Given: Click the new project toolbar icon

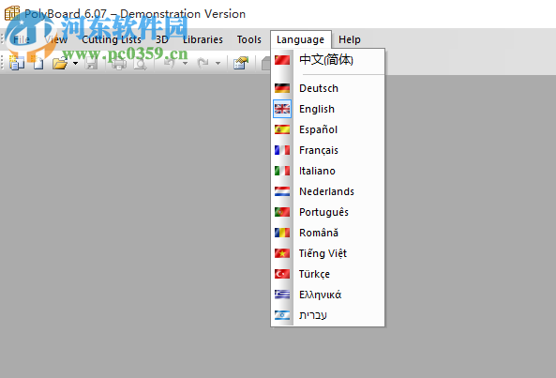Looking at the screenshot, I should click(16, 63).
